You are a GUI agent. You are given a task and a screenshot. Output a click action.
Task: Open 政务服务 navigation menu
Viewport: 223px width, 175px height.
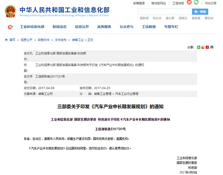(104, 27)
